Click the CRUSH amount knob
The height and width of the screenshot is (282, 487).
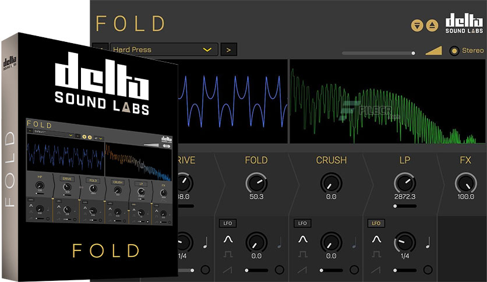(x=331, y=183)
